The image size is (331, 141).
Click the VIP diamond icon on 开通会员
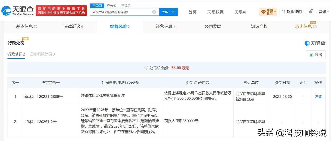click(x=263, y=12)
